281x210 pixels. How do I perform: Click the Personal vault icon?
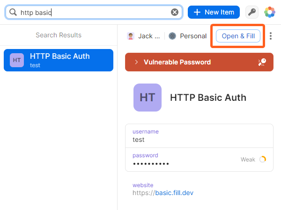click(172, 36)
